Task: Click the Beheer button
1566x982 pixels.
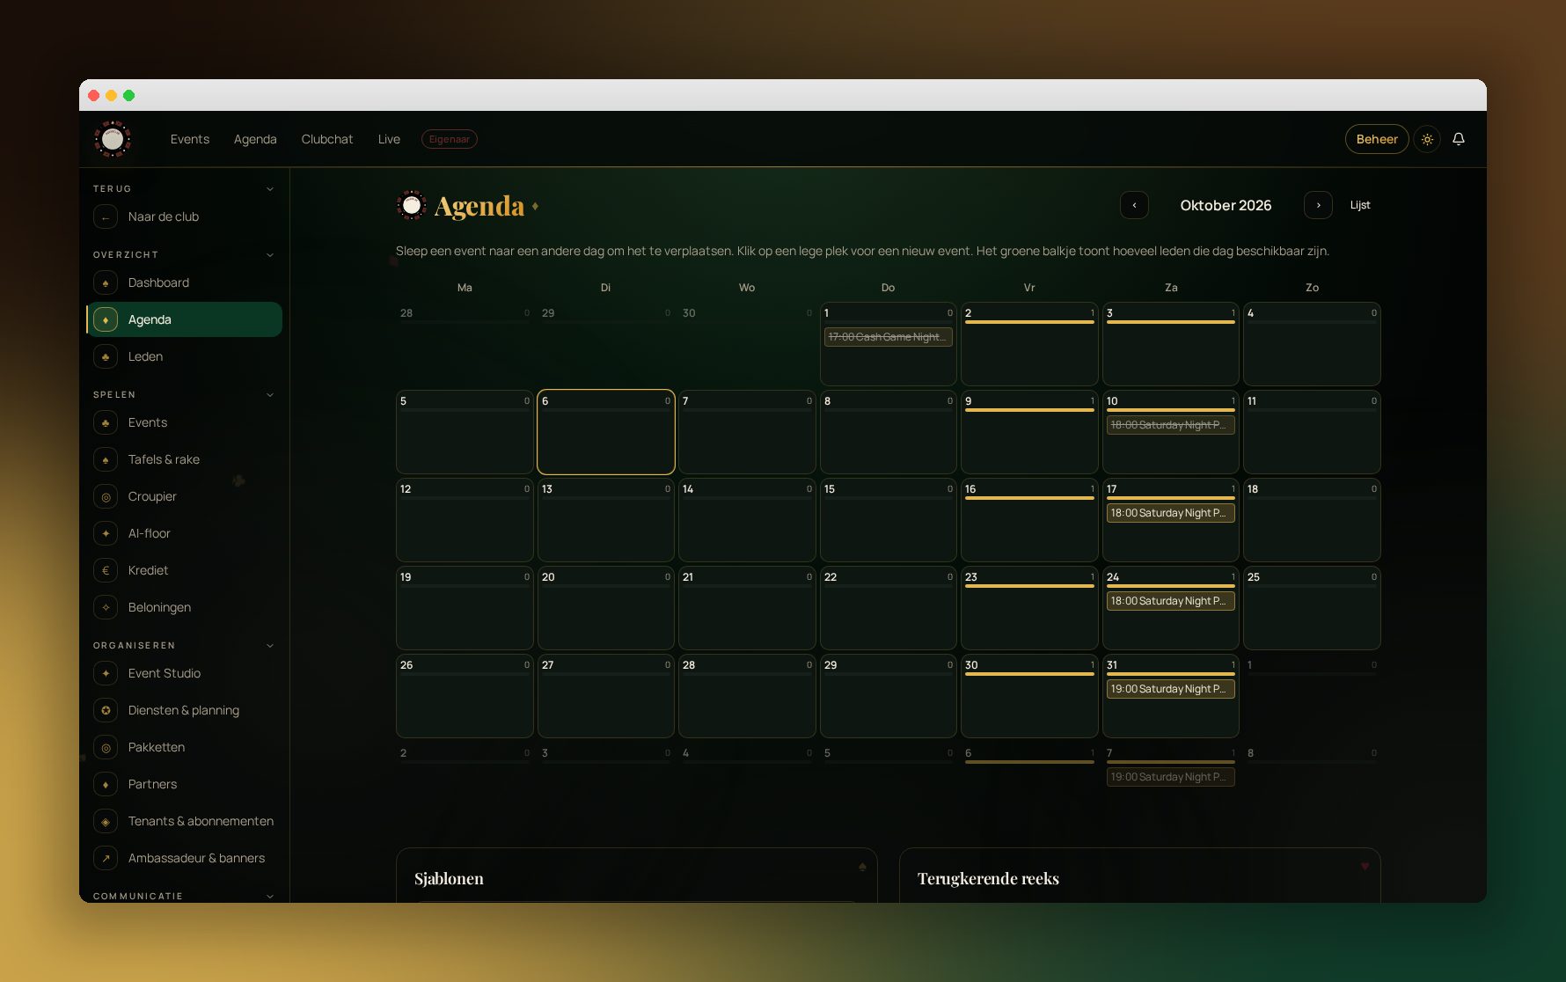Action: point(1377,139)
